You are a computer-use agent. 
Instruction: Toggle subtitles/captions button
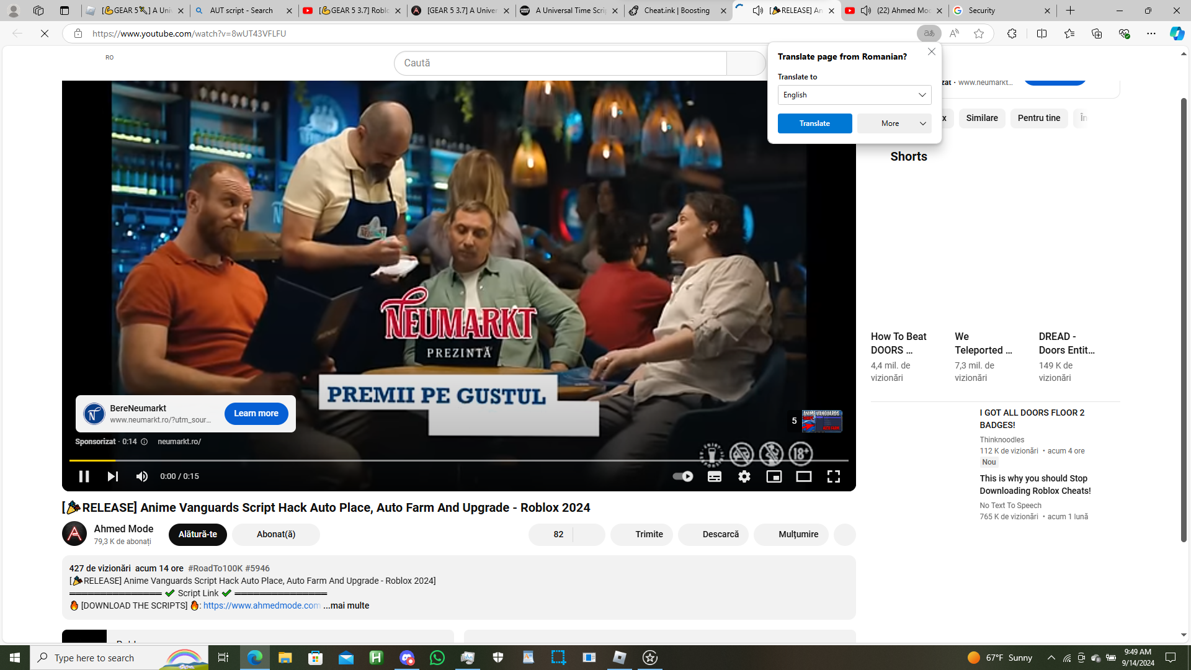[x=715, y=476]
